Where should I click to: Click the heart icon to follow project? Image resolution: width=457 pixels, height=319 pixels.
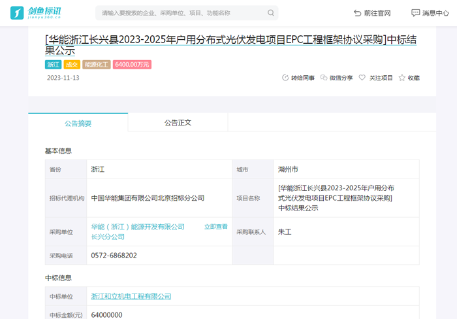coord(362,78)
